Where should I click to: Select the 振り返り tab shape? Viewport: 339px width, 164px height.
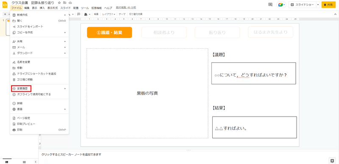click(x=217, y=32)
